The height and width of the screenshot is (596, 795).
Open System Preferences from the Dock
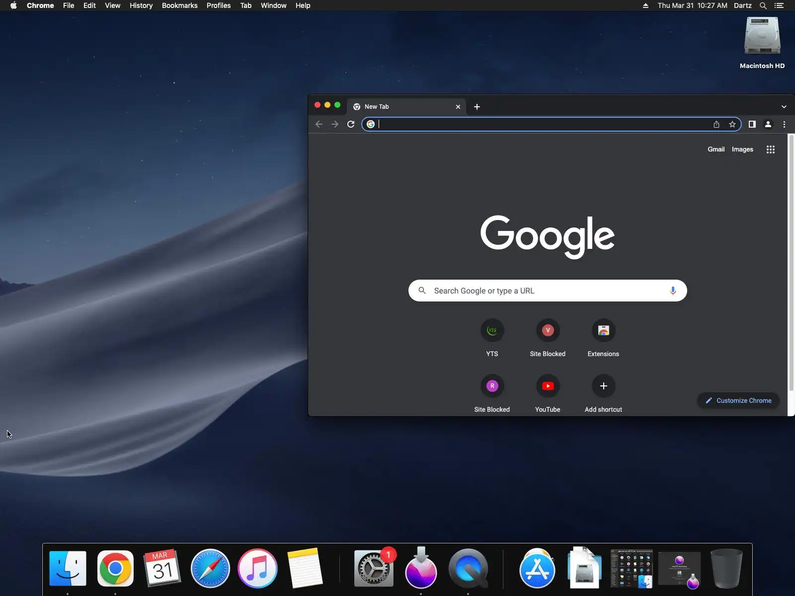point(374,568)
